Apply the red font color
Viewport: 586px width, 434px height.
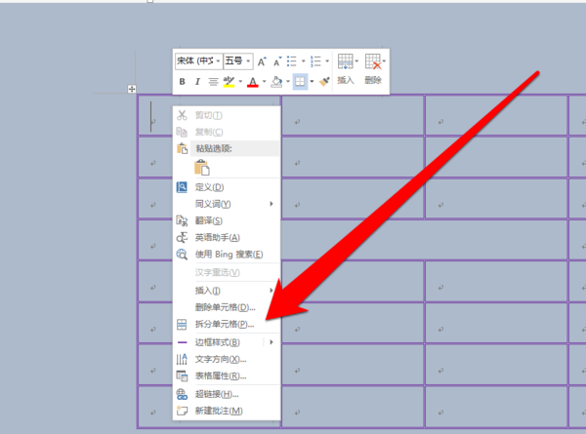coord(253,81)
